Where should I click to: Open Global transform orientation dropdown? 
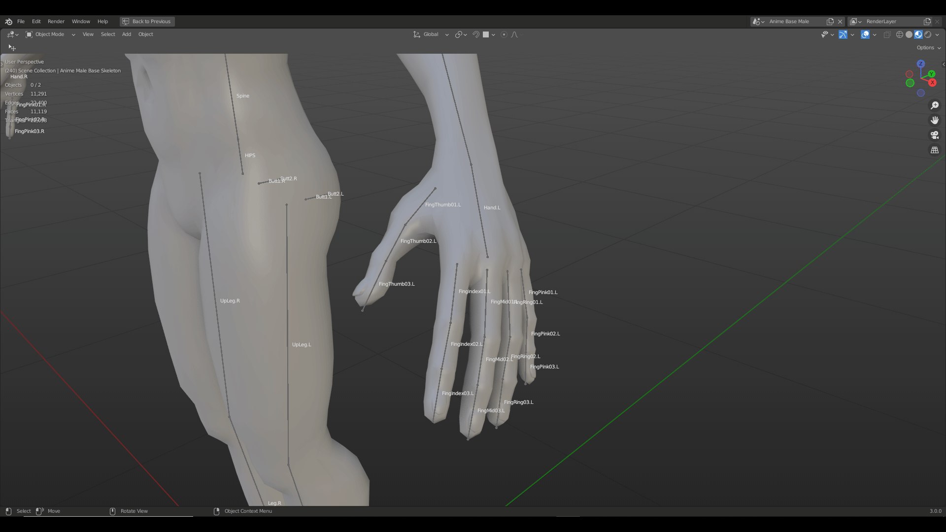[x=431, y=34]
